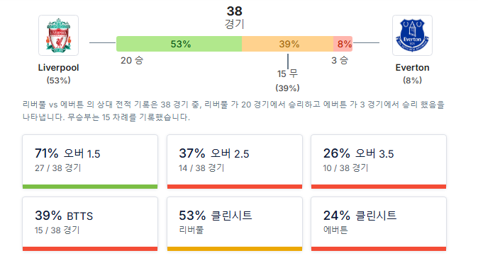Click the 15 무 draws label

pyautogui.click(x=287, y=74)
